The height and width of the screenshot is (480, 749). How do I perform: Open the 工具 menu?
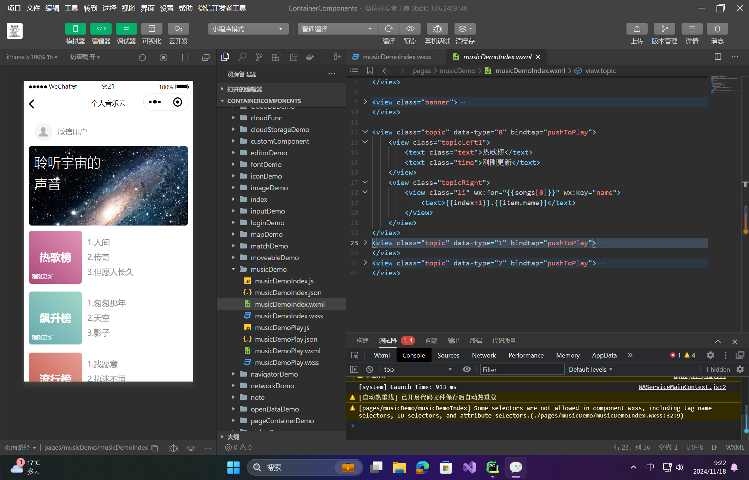click(x=71, y=8)
